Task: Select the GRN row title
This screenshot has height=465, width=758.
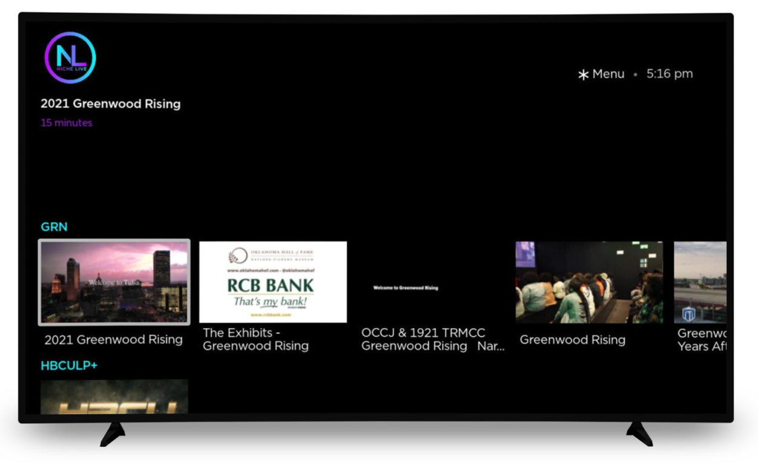Action: pos(54,227)
